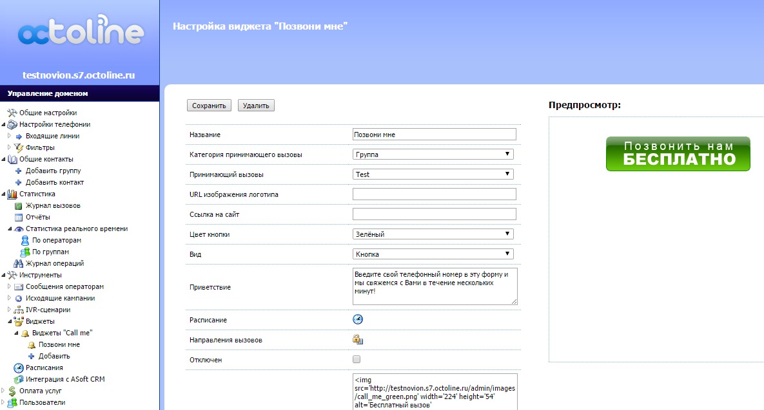Open Принимающий вызовы dropdown showing Test

(433, 174)
